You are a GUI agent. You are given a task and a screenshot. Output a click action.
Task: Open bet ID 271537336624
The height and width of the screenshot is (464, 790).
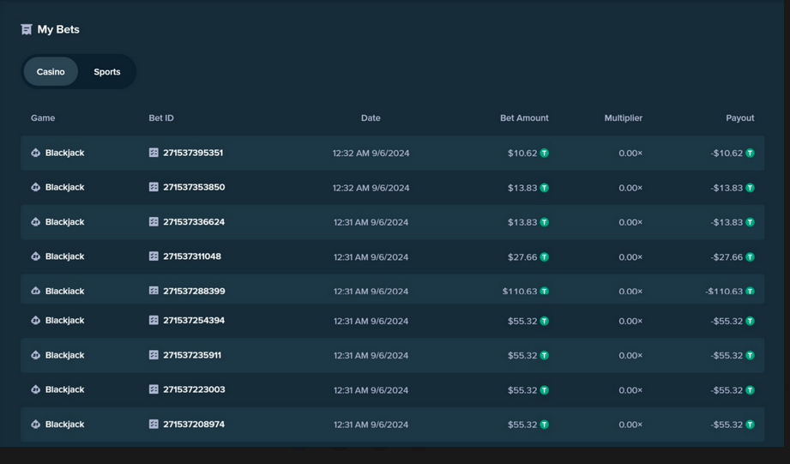coord(194,221)
